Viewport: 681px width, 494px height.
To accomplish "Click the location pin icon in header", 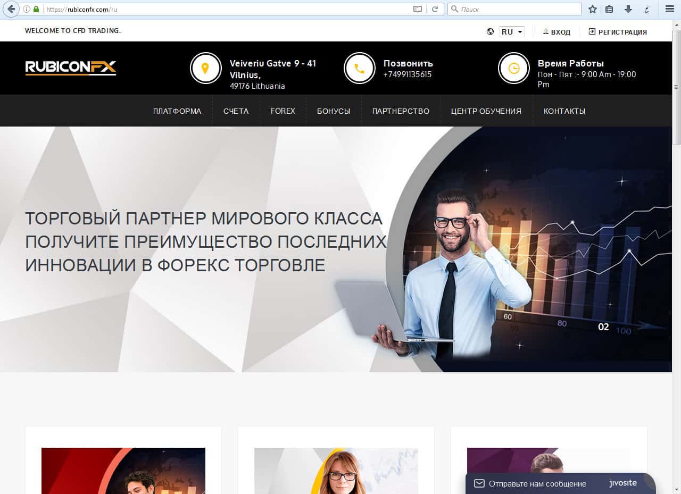I will 205,68.
